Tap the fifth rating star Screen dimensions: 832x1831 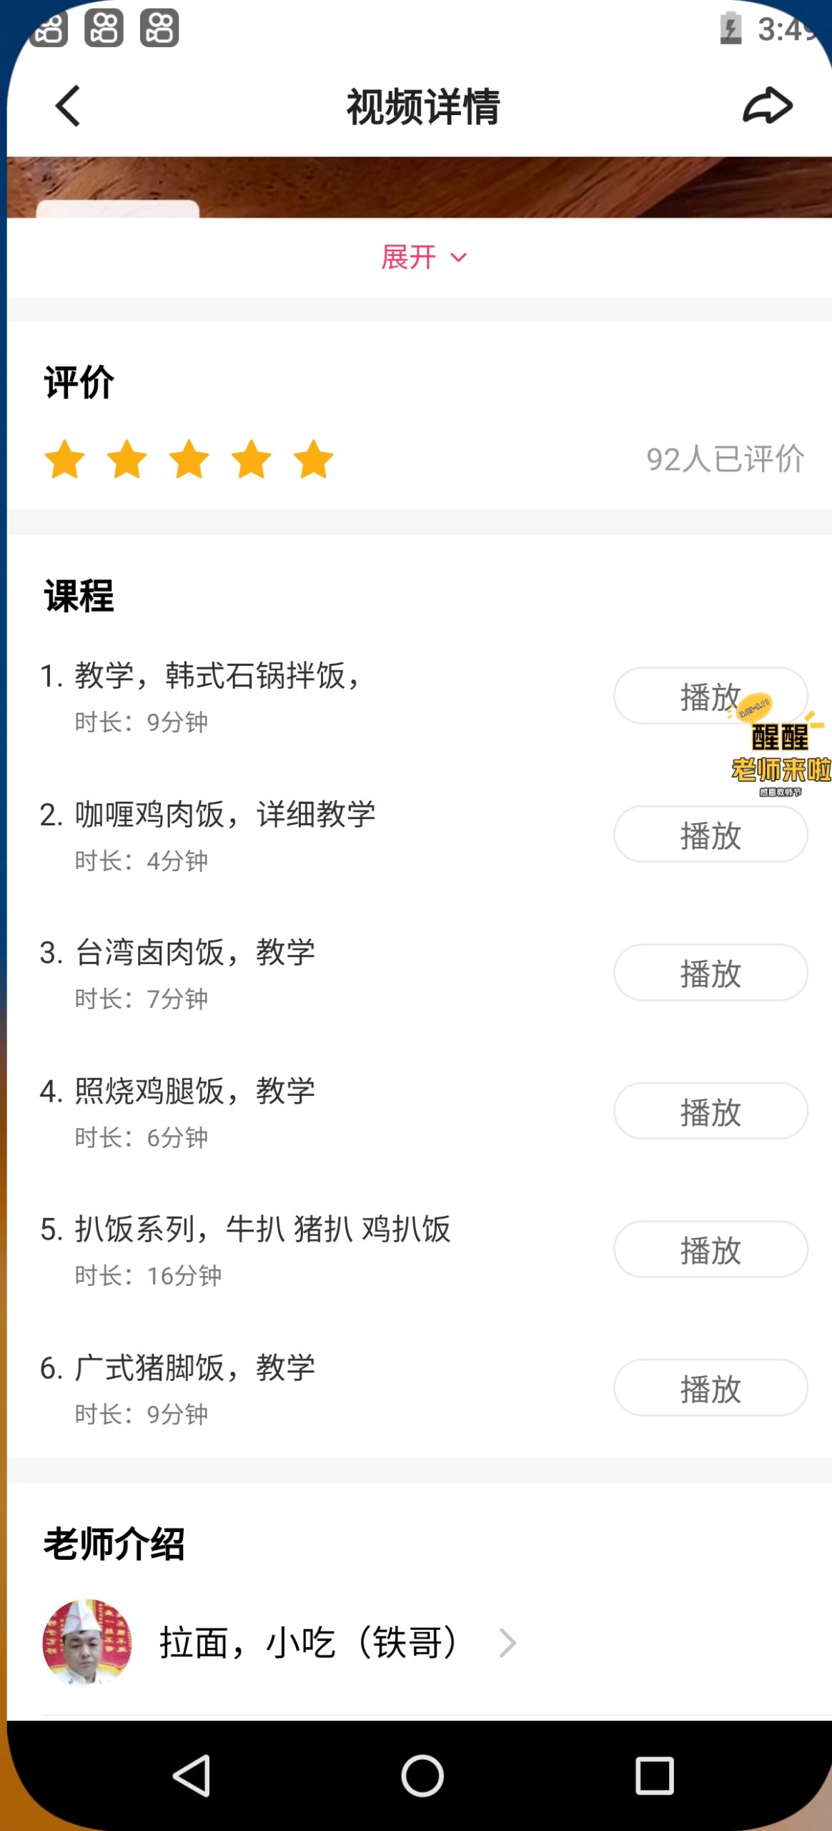314,459
